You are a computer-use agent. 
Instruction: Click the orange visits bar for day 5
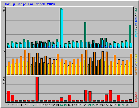click(25, 62)
